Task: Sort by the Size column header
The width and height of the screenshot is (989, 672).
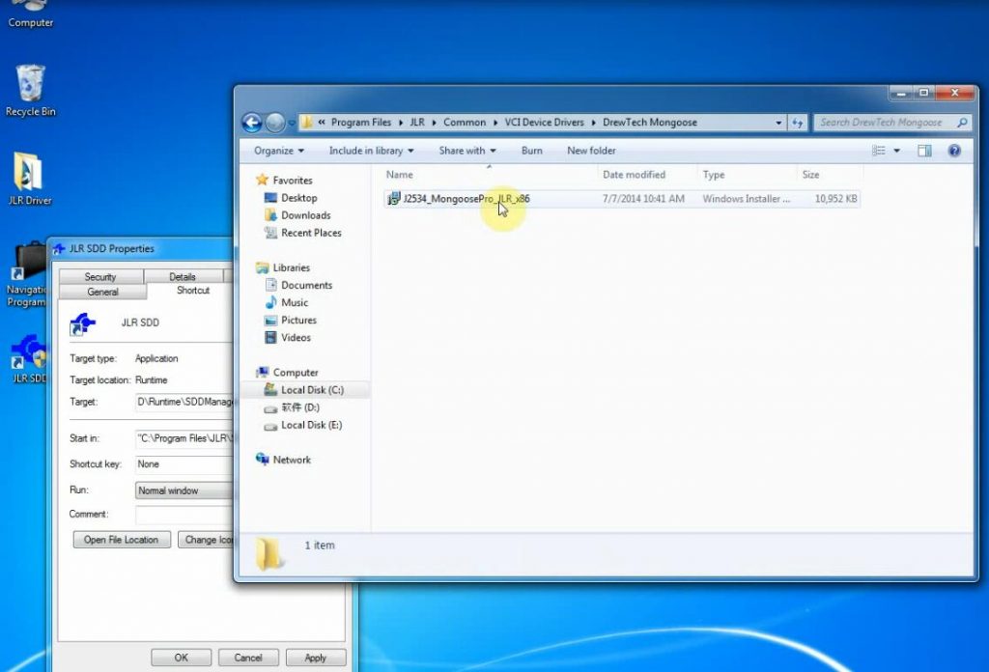Action: pos(830,175)
